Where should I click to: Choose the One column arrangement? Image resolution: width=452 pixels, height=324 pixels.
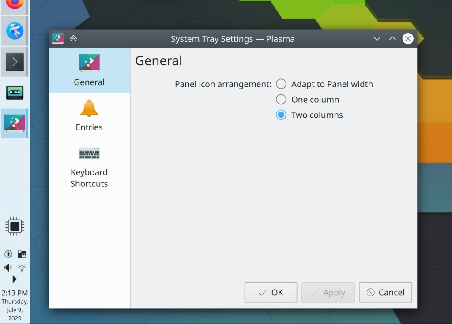point(281,99)
